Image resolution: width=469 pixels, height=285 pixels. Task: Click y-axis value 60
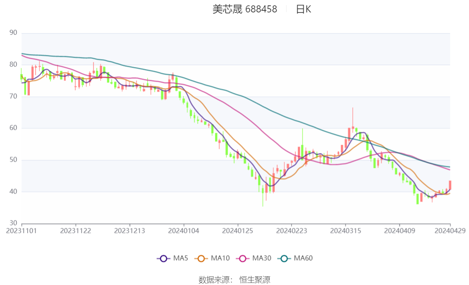click(13, 128)
